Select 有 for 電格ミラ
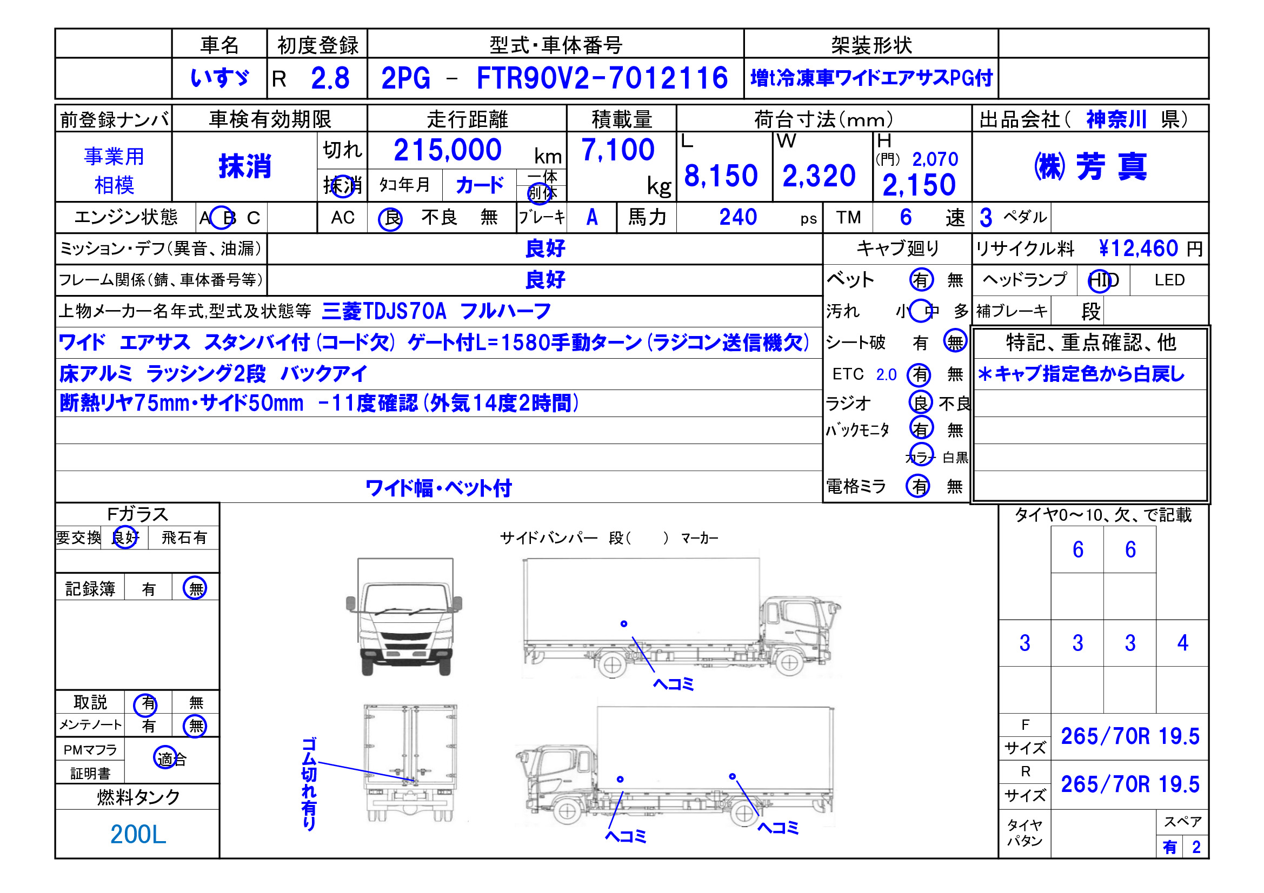This screenshot has height=893, width=1264. coord(919,486)
